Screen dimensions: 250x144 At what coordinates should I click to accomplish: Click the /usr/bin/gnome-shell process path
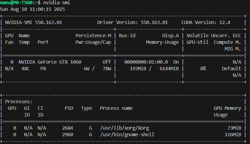127,134
